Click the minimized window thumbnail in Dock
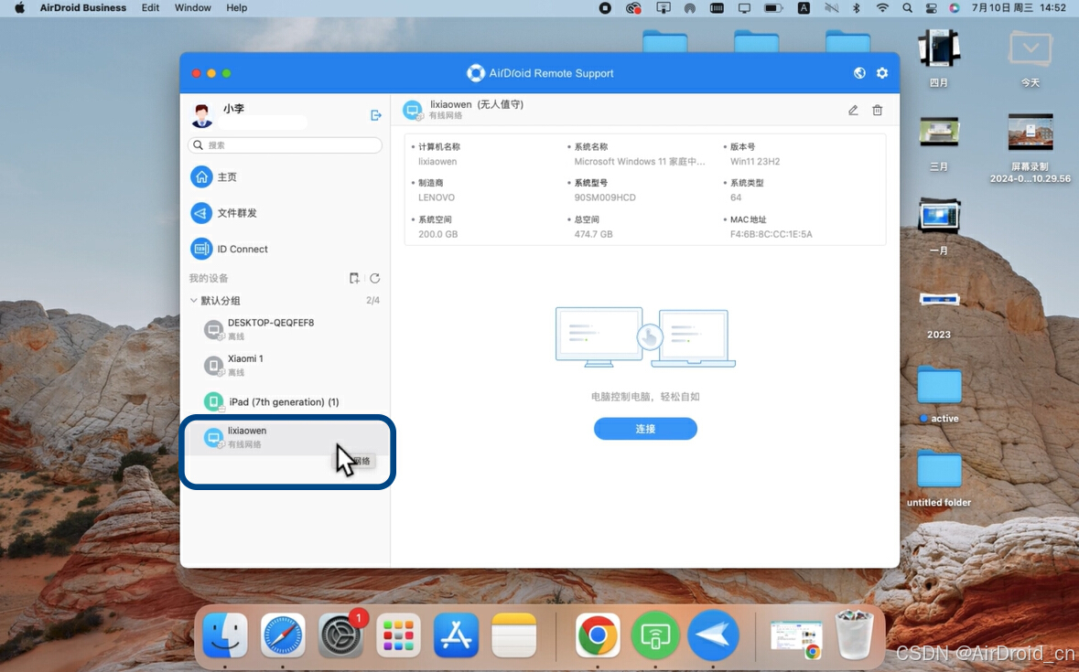Screen dimensions: 1079x672 (x=796, y=639)
